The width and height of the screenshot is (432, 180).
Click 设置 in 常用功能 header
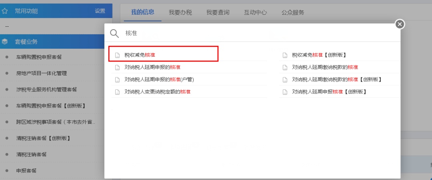100,11
